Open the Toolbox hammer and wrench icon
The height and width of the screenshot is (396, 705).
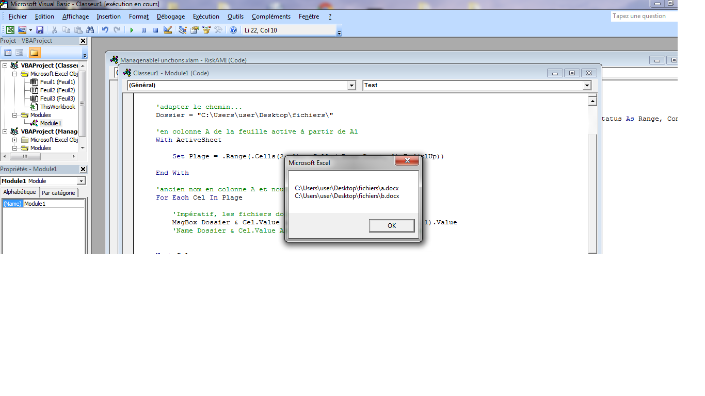[x=218, y=30]
